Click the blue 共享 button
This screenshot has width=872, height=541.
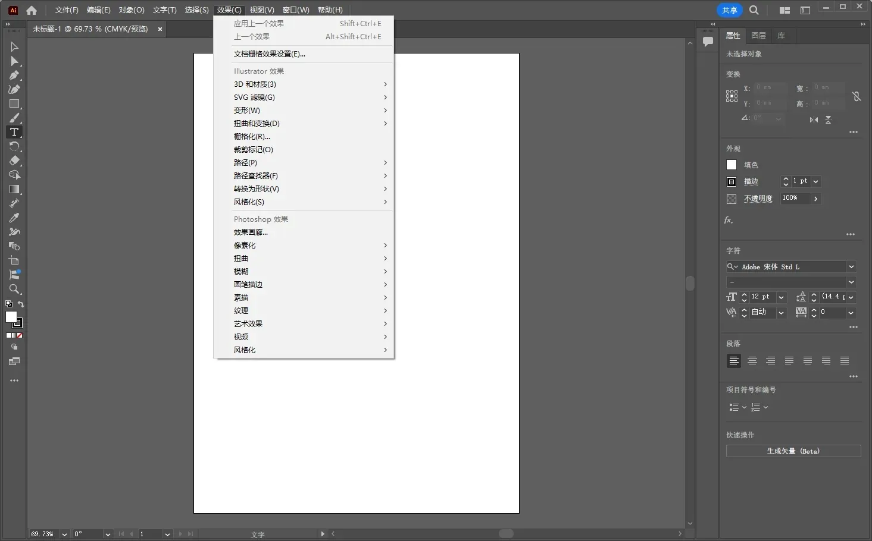click(x=729, y=10)
